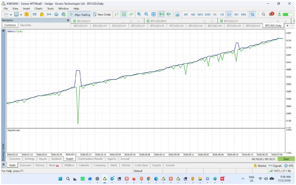This screenshot has height=185, width=296.
Task: Open the Insert menu
Action: 26,8
